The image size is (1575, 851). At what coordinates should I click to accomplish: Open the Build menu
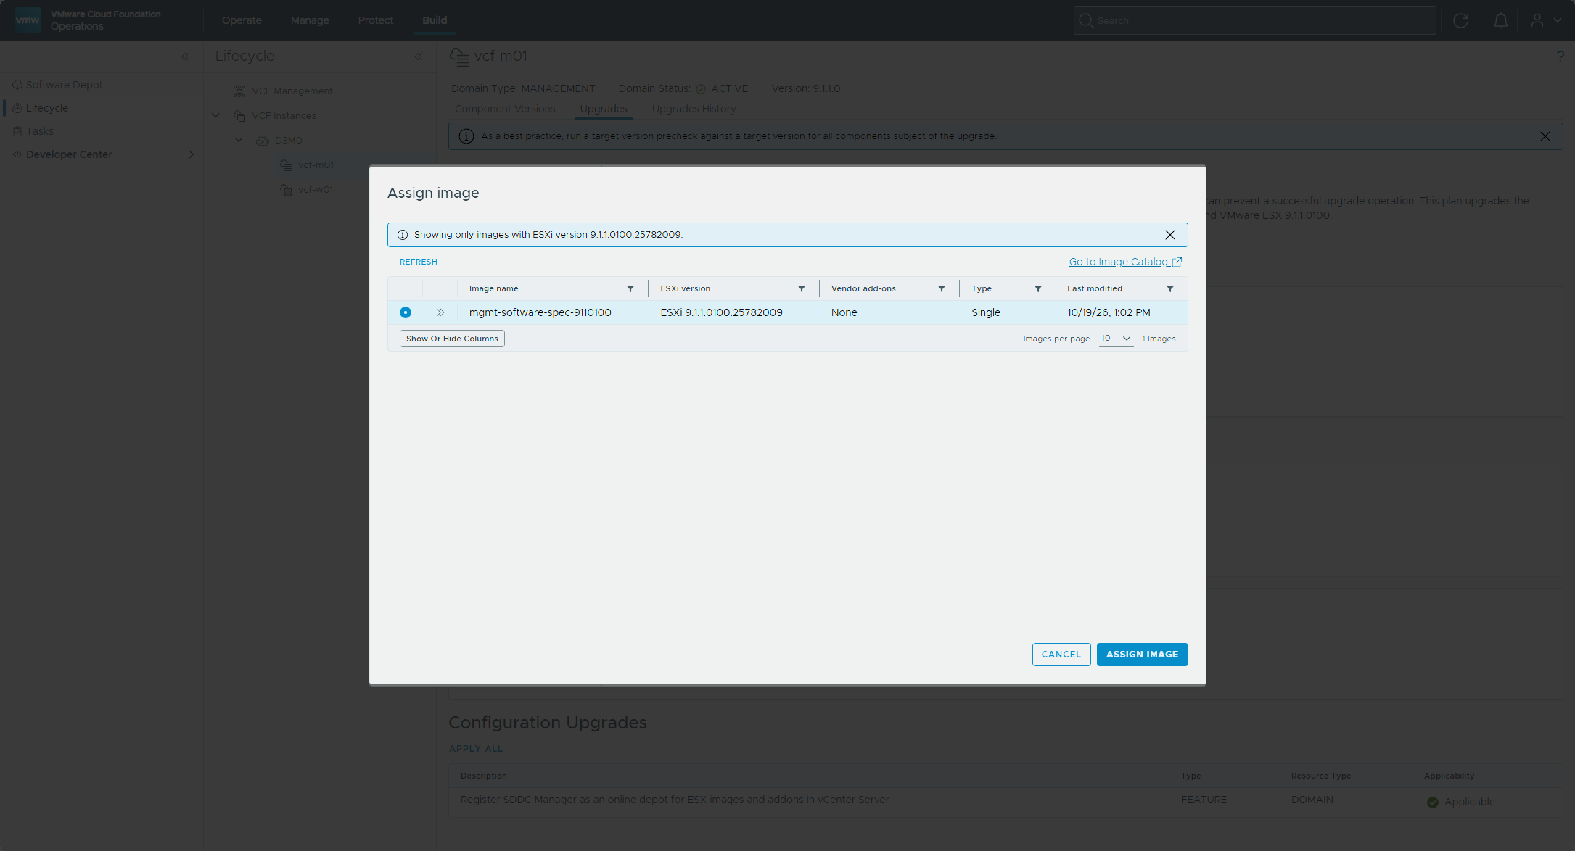click(x=435, y=20)
